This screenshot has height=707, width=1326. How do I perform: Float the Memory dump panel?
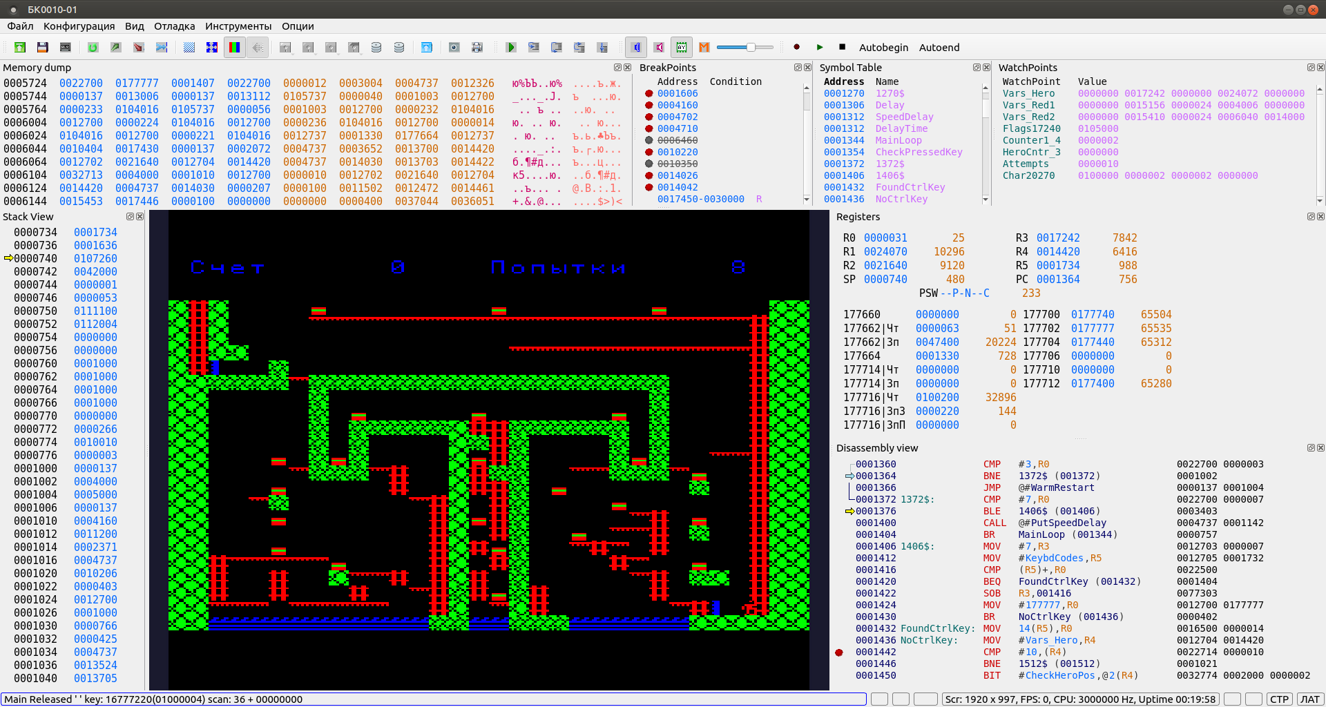[617, 68]
